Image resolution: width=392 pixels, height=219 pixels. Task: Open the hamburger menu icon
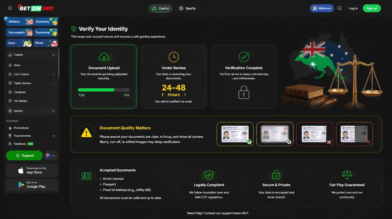point(10,8)
